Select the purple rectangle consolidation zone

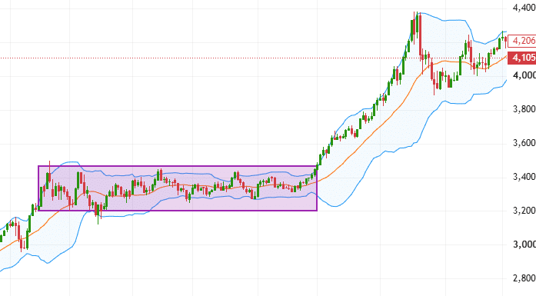(x=178, y=188)
